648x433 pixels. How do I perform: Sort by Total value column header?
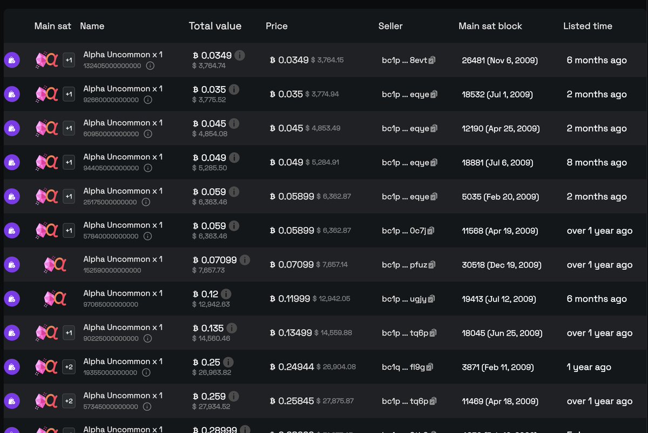tap(215, 26)
